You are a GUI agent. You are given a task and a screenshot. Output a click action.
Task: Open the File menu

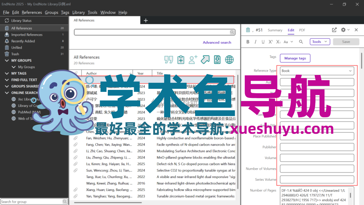click(6, 12)
